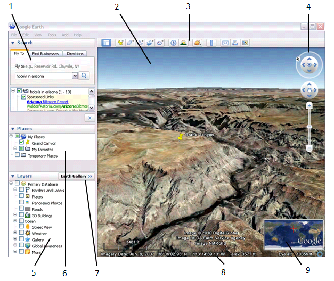Open the Earth Gallery button

tap(76, 175)
